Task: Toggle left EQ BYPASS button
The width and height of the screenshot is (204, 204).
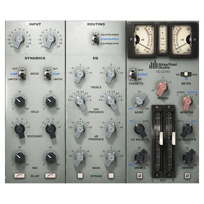Action: (80, 175)
